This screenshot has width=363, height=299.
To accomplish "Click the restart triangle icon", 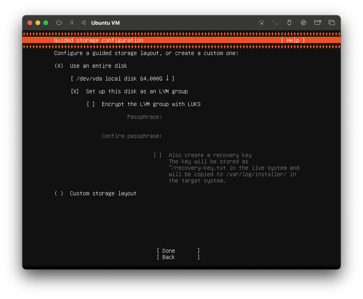I will click(x=83, y=23).
